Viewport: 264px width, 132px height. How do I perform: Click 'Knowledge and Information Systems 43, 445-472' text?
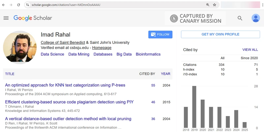(x=43, y=111)
